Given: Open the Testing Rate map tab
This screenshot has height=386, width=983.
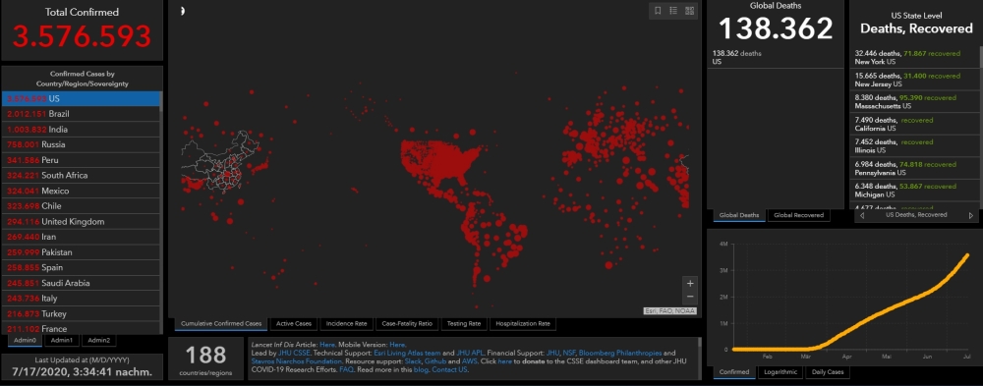Looking at the screenshot, I should (x=464, y=324).
